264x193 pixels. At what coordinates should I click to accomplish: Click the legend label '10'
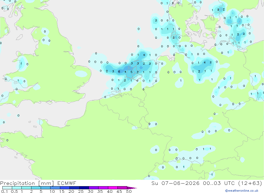tap(52, 191)
